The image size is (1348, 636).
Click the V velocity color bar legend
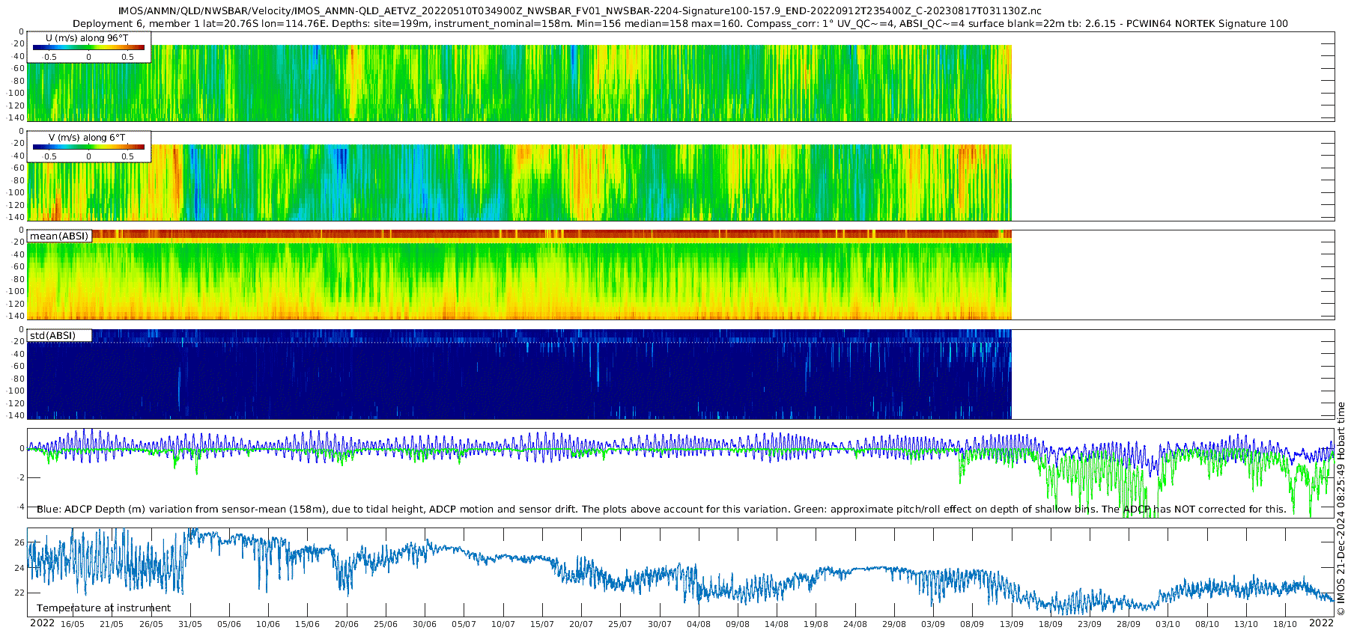[88, 147]
